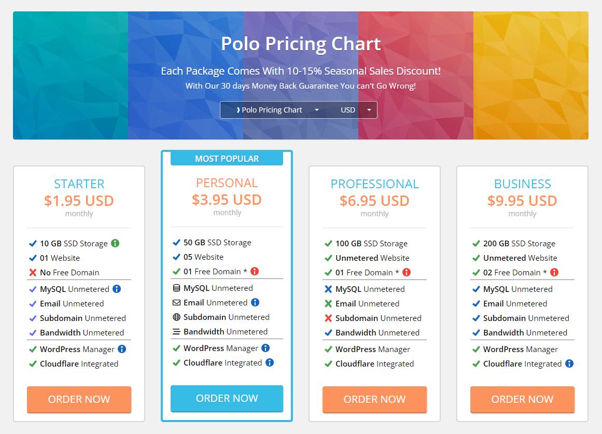Viewport: 602px width, 434px height.
Task: Order the Starter plan
Action: click(x=79, y=399)
